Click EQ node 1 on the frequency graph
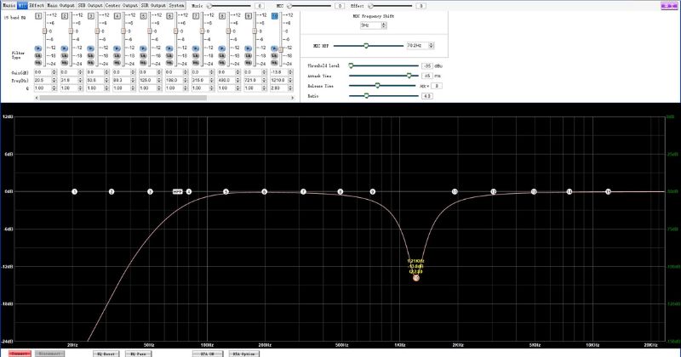The height and width of the screenshot is (357, 681). (75, 192)
